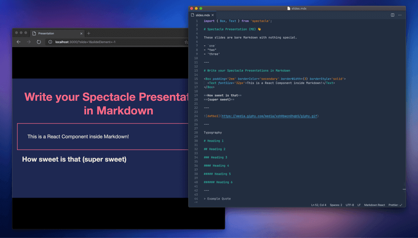Click 'These slides are bare Markdown' line
Viewport: 418px width, 238px height.
tap(250, 38)
